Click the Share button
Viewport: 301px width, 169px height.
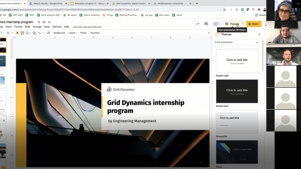(254, 24)
